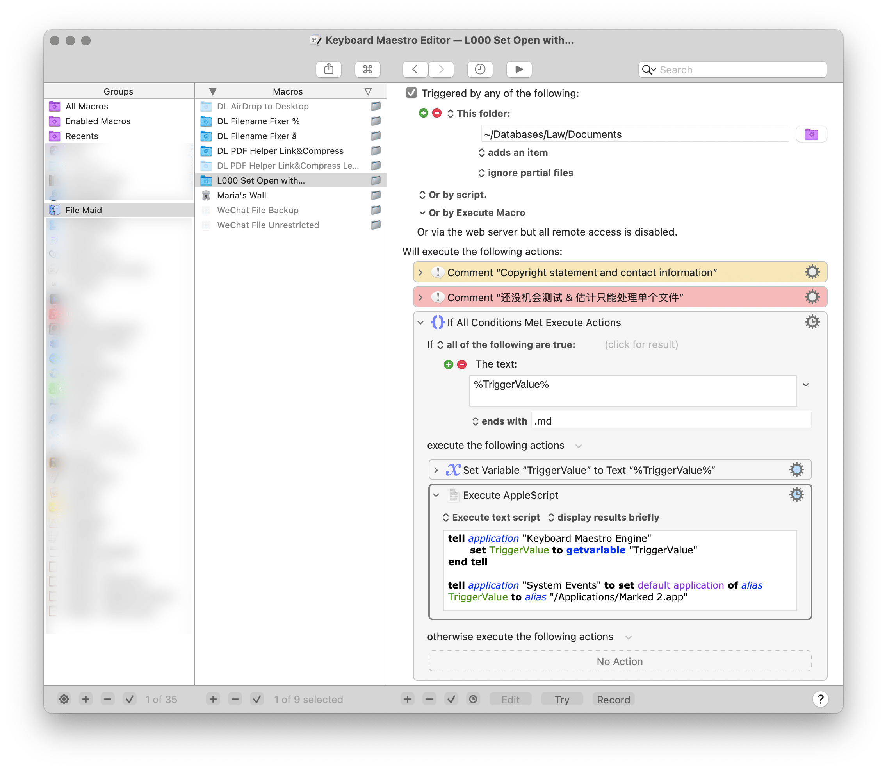Edit the .md ends with value field

click(671, 421)
